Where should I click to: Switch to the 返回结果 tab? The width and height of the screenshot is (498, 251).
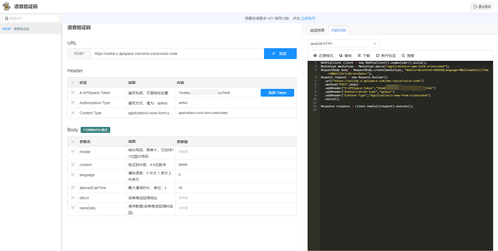point(317,30)
